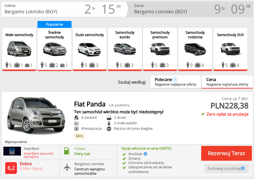Switch to Średnie samochody category
This screenshot has width=254, height=179.
[x=54, y=48]
